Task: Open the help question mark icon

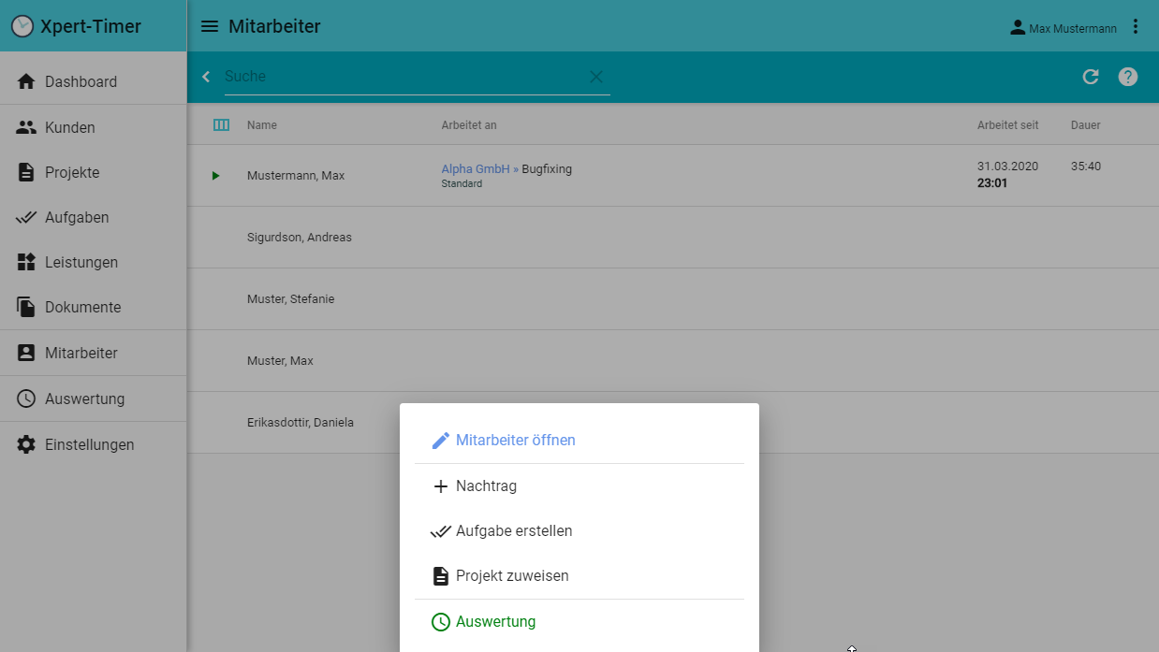Action: tap(1128, 77)
